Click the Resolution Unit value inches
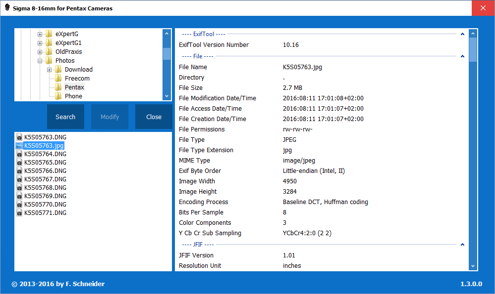Screen dimensions: 495x294 click(x=292, y=266)
